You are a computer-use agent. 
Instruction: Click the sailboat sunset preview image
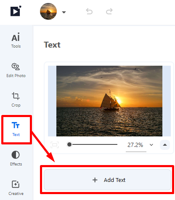point(109,101)
